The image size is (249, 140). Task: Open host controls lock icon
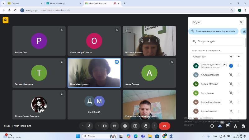[x=243, y=126]
